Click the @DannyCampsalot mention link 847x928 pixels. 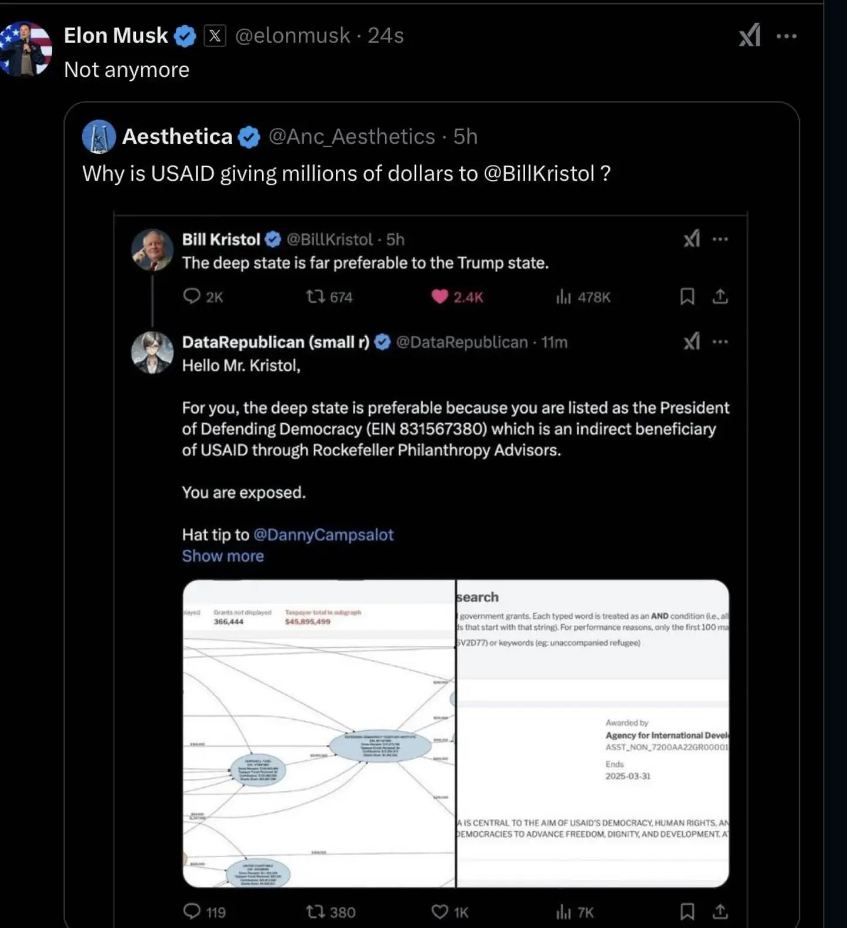[323, 534]
